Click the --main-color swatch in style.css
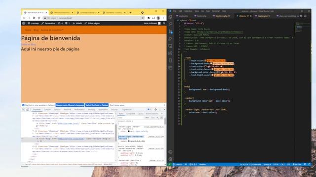Screen dimensions: 316x177 point(205,60)
